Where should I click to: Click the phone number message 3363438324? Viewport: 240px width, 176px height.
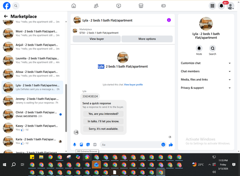coord(90,96)
